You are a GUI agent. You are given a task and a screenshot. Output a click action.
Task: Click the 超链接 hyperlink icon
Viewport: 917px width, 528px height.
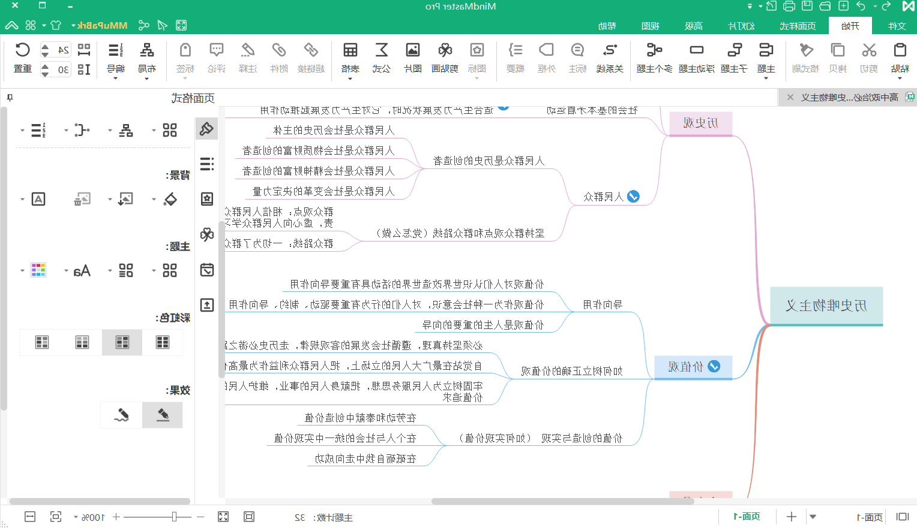311,50
